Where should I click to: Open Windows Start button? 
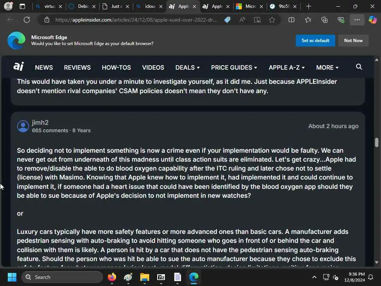click(12, 277)
